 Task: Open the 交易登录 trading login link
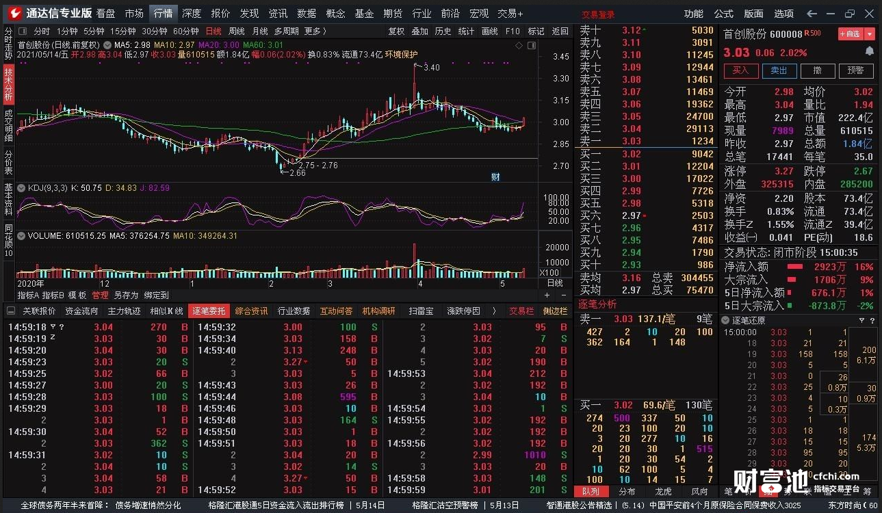click(x=598, y=14)
